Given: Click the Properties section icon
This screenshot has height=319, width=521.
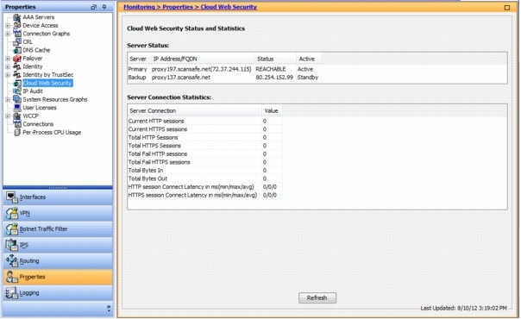Looking at the screenshot, I should tap(11, 277).
